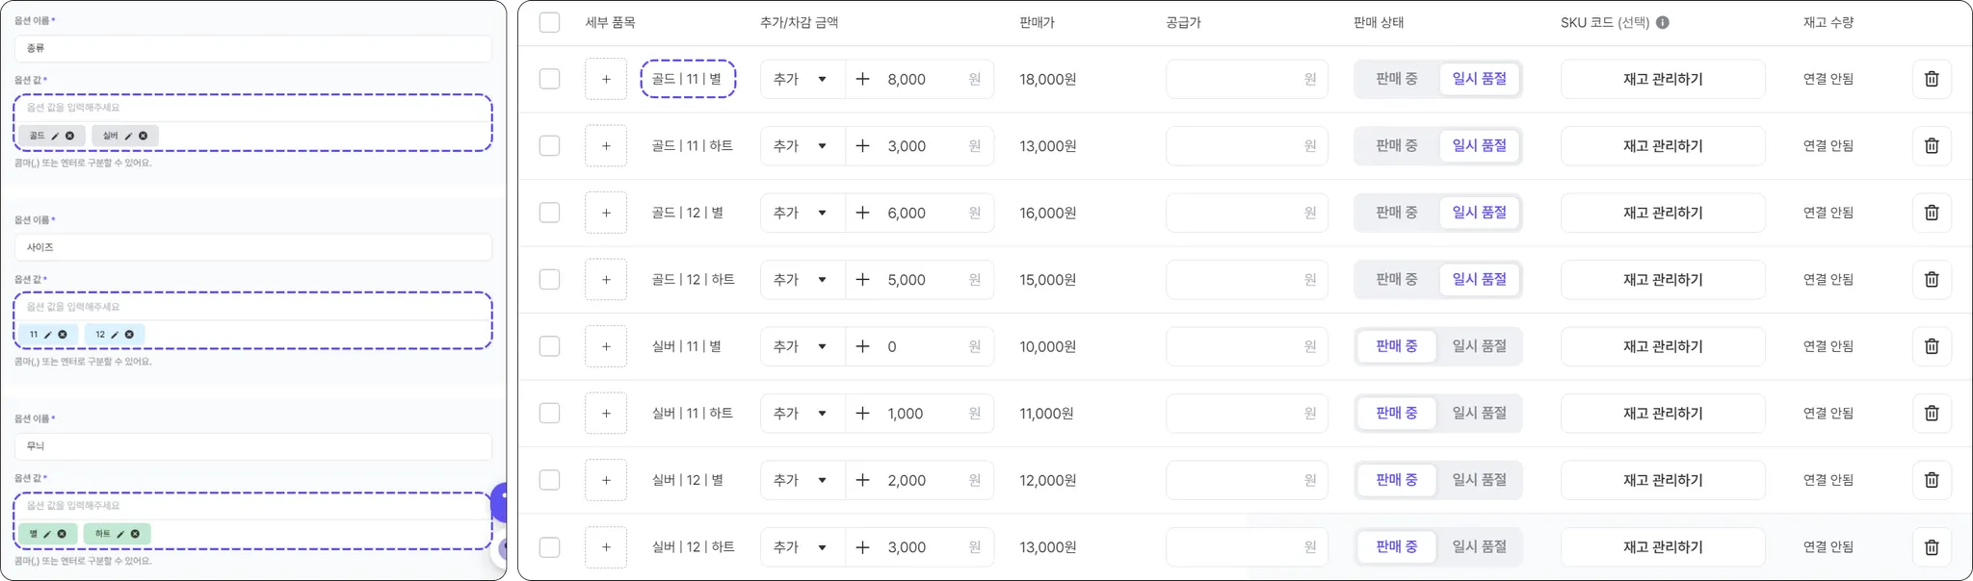Set 실버 | 11 | 별 to 일시 품절
Image resolution: width=1973 pixels, height=581 pixels.
point(1479,346)
